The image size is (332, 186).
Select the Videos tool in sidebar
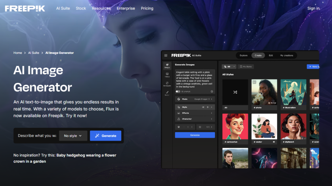(167, 75)
